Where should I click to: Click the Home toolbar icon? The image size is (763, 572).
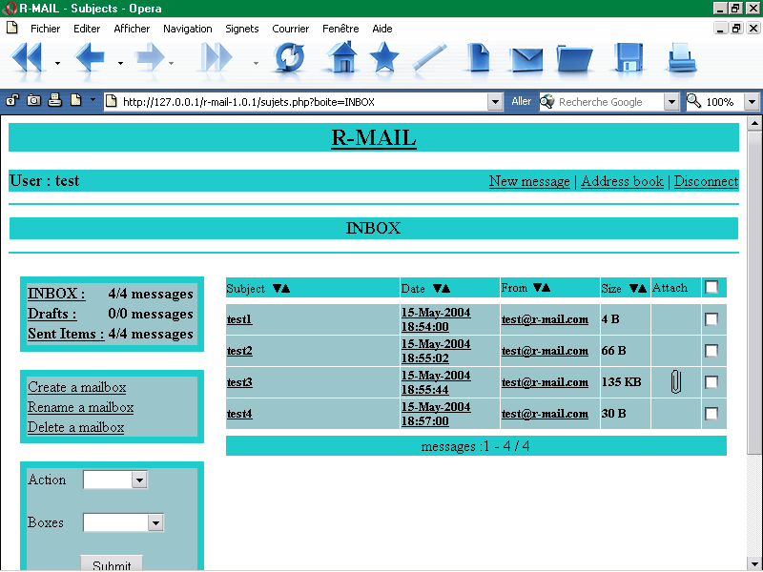click(340, 59)
